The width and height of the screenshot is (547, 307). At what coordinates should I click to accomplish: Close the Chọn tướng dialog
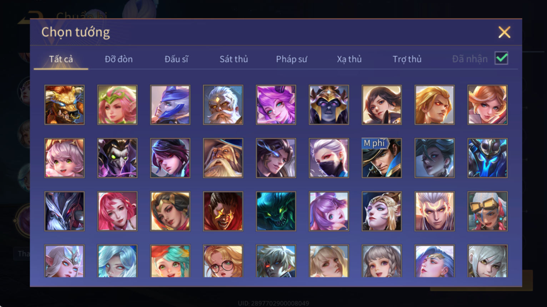[504, 32]
